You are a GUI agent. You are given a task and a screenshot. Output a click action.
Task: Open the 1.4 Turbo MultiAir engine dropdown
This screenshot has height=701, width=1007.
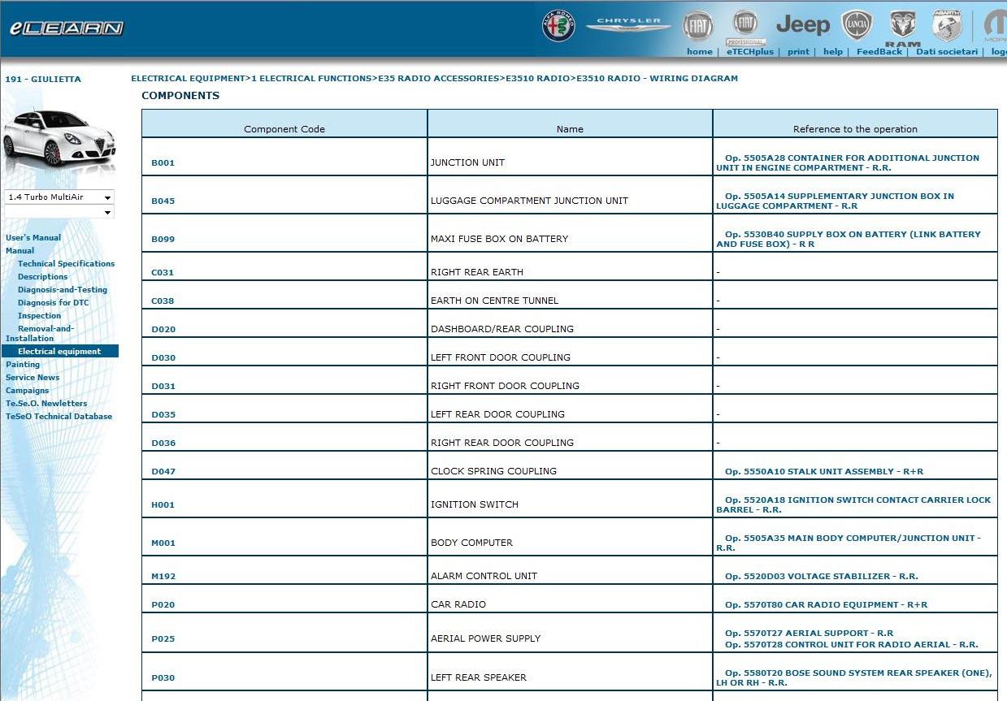click(x=59, y=197)
